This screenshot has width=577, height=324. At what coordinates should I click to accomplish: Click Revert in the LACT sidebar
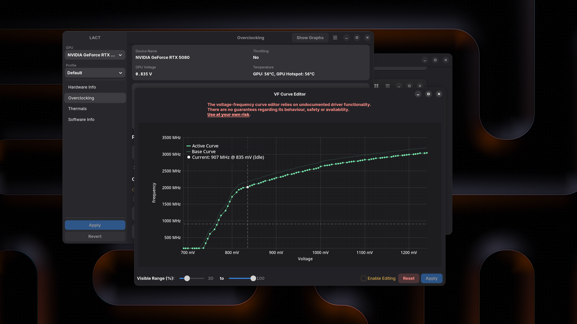(x=95, y=237)
